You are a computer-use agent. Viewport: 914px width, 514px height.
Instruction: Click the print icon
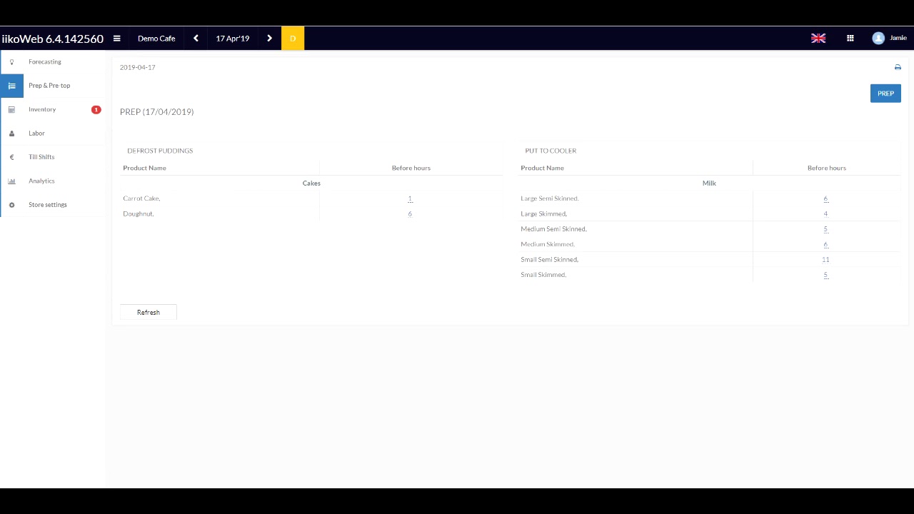click(x=898, y=67)
